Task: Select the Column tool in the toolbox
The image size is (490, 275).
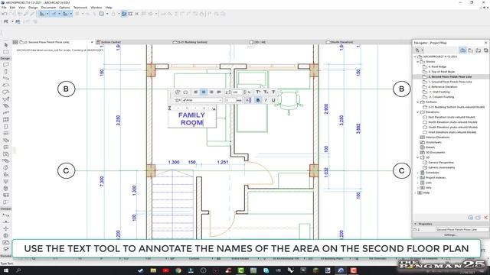Action: (5, 72)
